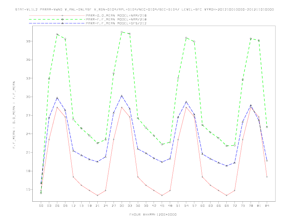The image size is (291, 224).
Task: Click x-axis forecast hour label 54
Action: click(x=186, y=206)
